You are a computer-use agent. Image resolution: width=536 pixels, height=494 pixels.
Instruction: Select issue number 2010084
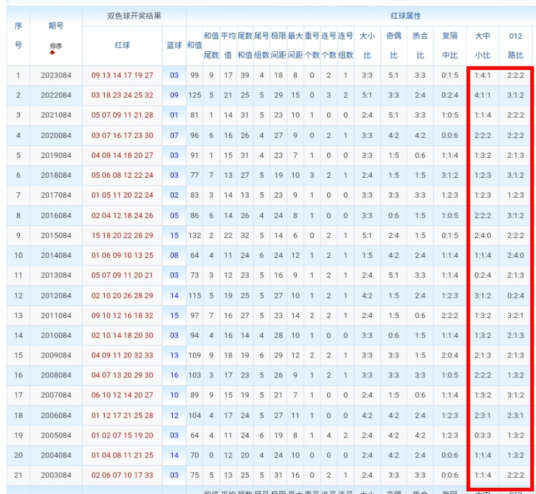pyautogui.click(x=56, y=335)
